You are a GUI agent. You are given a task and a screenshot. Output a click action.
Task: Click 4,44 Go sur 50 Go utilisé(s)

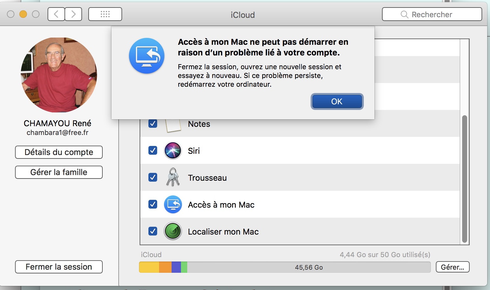385,255
